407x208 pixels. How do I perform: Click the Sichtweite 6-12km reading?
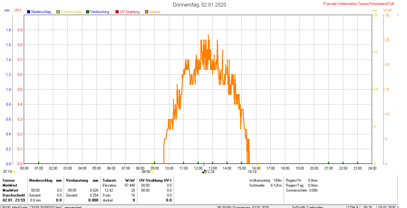(x=265, y=185)
